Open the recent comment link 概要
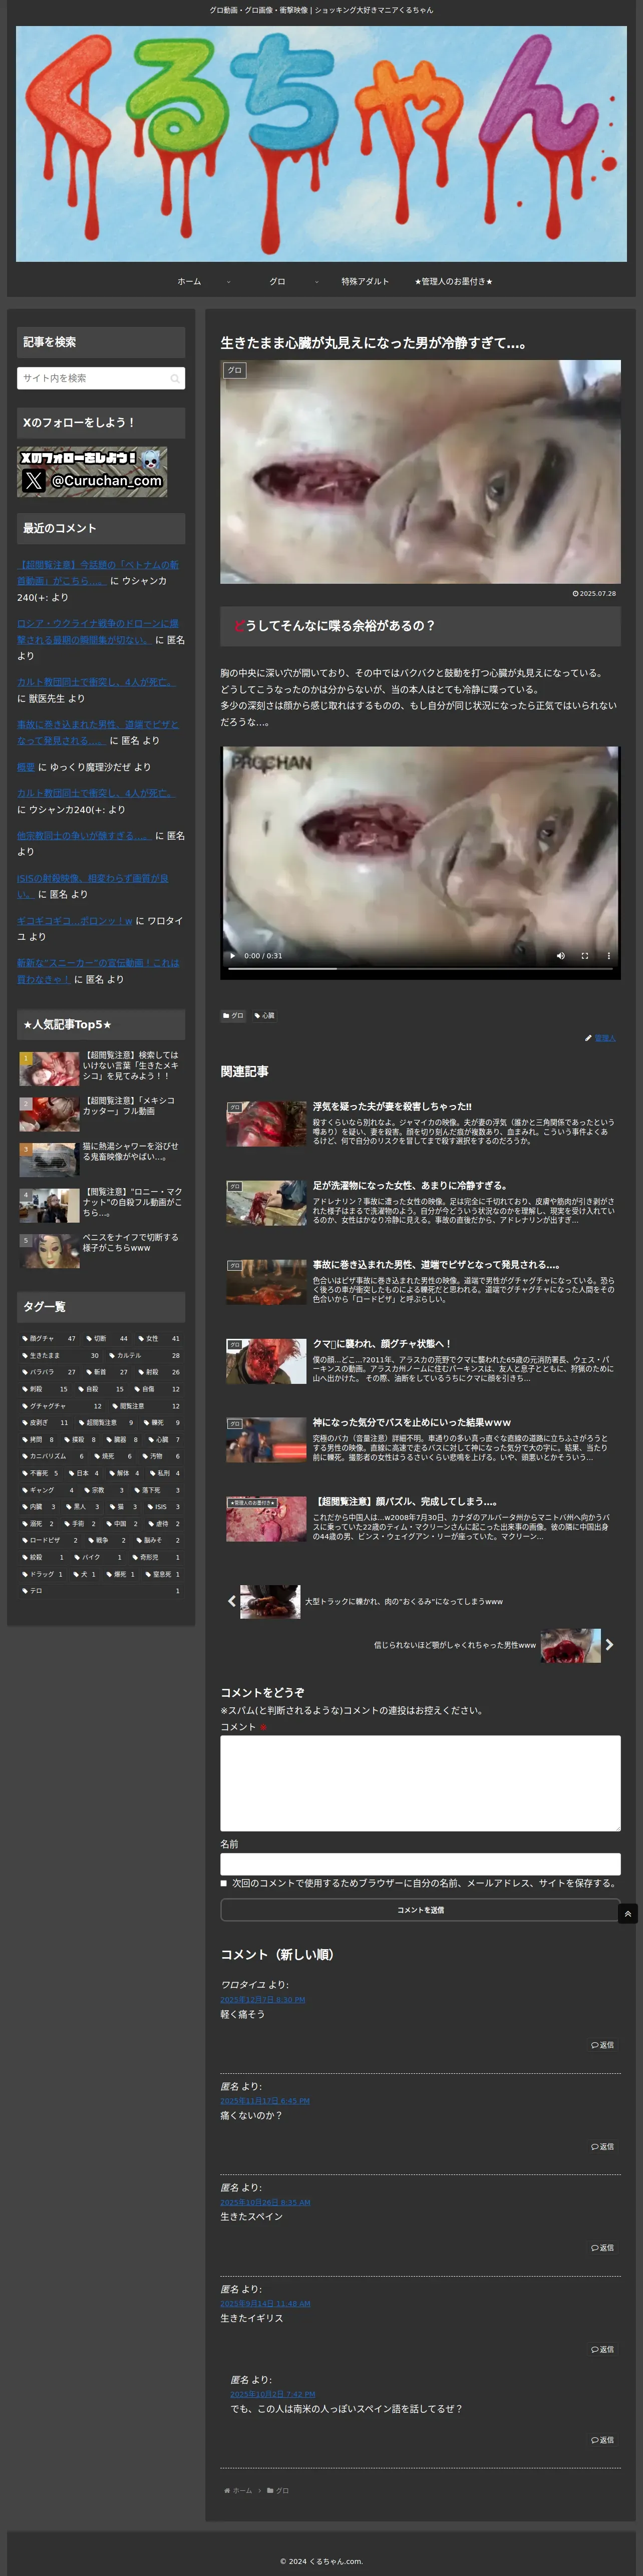643x2576 pixels. pyautogui.click(x=26, y=767)
